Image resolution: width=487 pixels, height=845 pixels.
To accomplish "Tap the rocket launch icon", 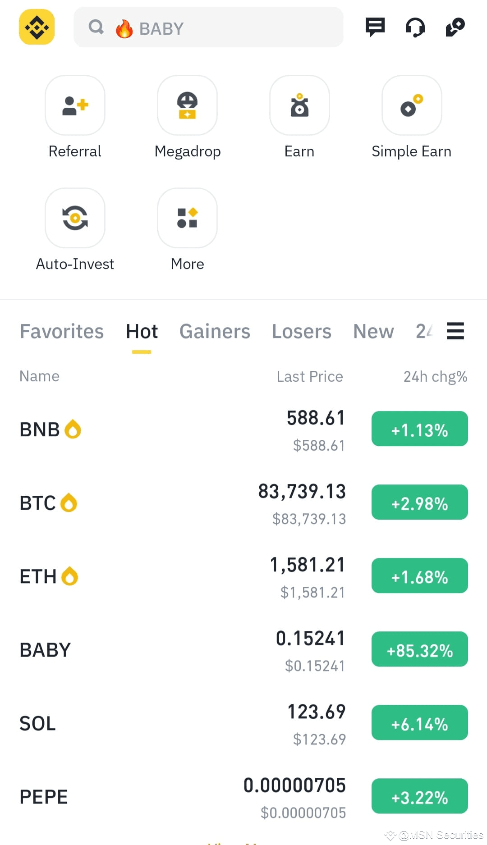I will [x=455, y=27].
